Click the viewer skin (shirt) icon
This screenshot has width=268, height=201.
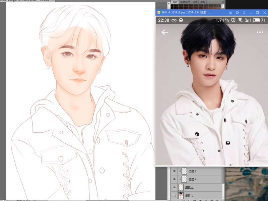[237, 13]
